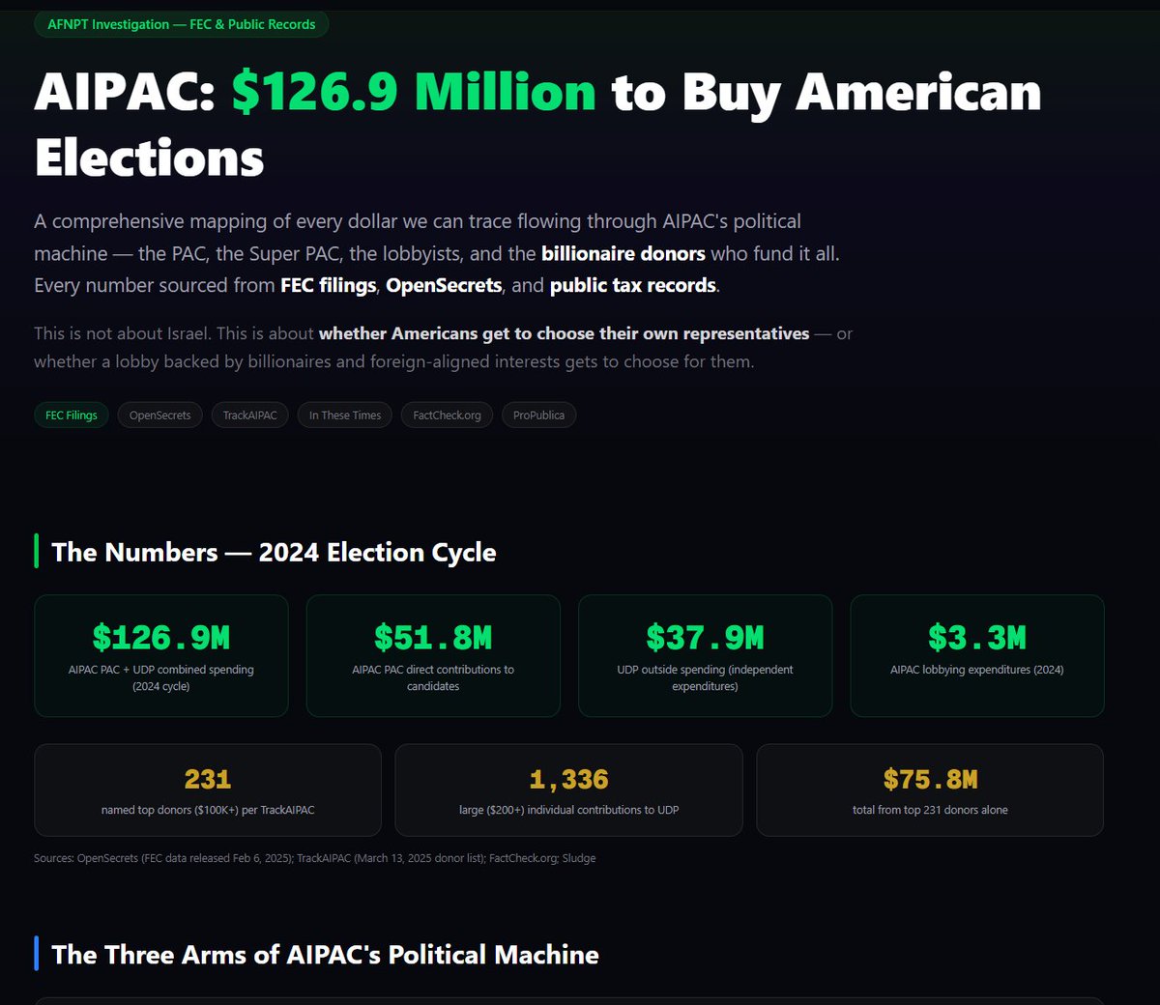
Task: Open the 231 named top donors card
Action: 208,790
